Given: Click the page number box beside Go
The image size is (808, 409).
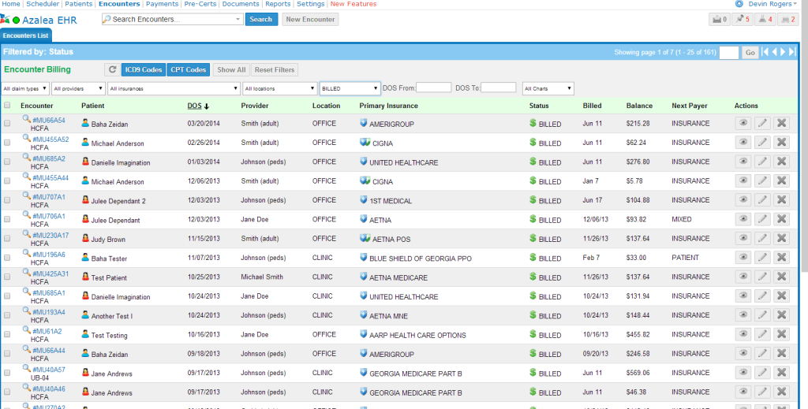Looking at the screenshot, I should point(728,53).
